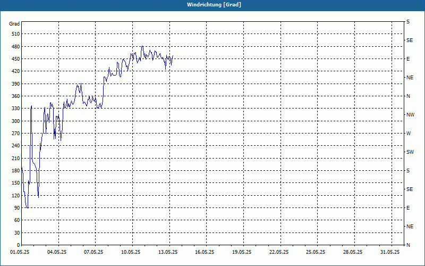Image resolution: width=425 pixels, height=266 pixels.
Task: Select the 480 value on the degree axis
Action: pos(16,46)
